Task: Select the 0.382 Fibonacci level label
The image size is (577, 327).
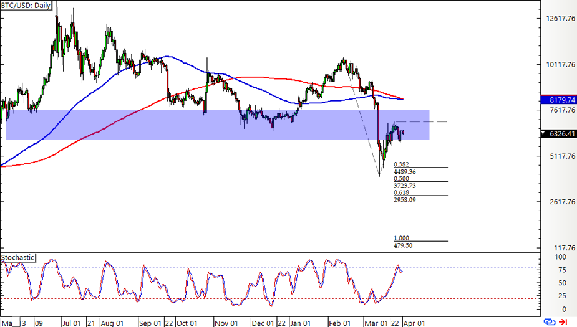Action: 401,164
